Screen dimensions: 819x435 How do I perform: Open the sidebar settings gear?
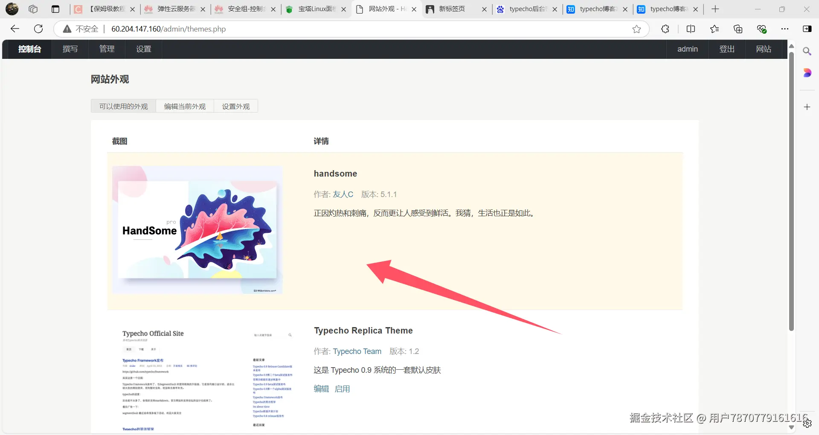(x=807, y=423)
